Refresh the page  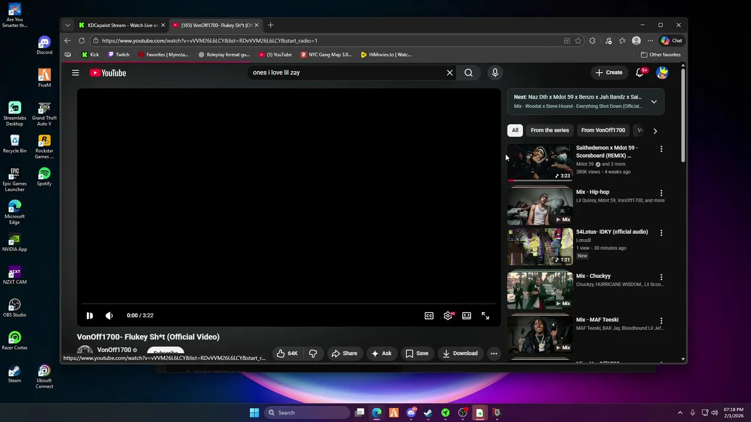(x=82, y=40)
